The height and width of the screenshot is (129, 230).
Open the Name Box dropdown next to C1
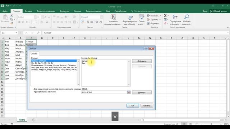(x=16, y=33)
